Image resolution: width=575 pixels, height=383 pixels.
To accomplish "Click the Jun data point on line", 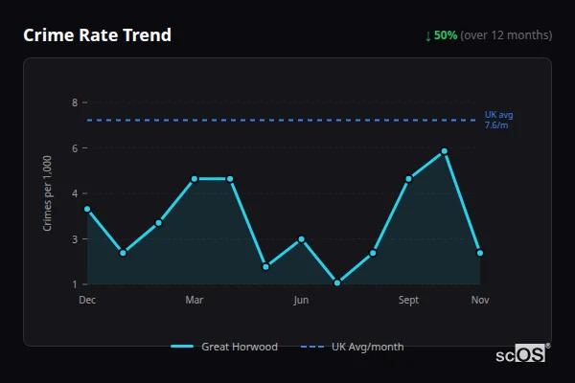I will [x=302, y=239].
